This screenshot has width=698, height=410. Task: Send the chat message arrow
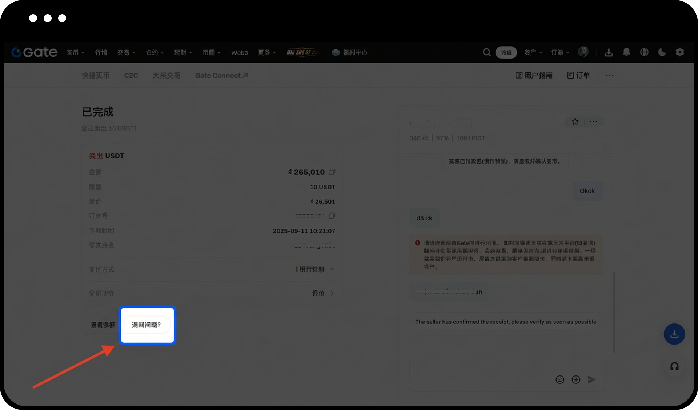coord(591,380)
